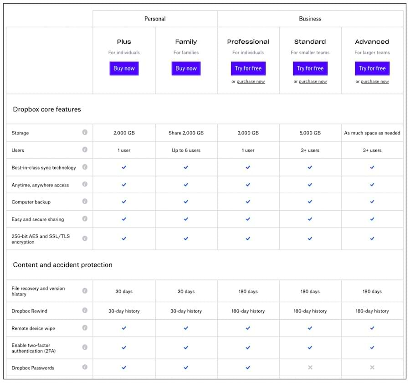410x383 pixels.
Task: Select the Personal plans header
Action: pos(155,19)
